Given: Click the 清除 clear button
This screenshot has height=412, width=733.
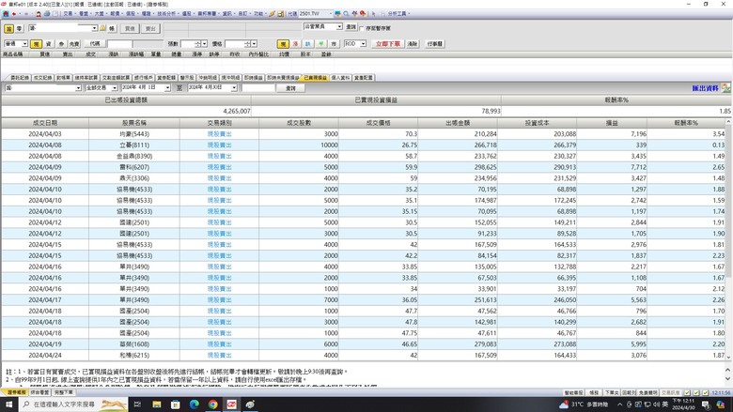Looking at the screenshot, I should point(413,44).
